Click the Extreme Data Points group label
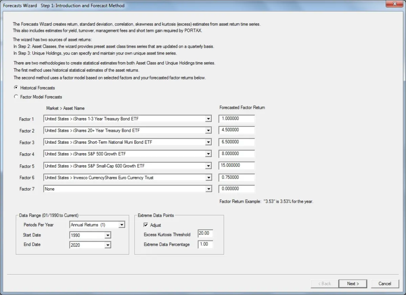Screen dimensions: 406x295 click(156, 215)
